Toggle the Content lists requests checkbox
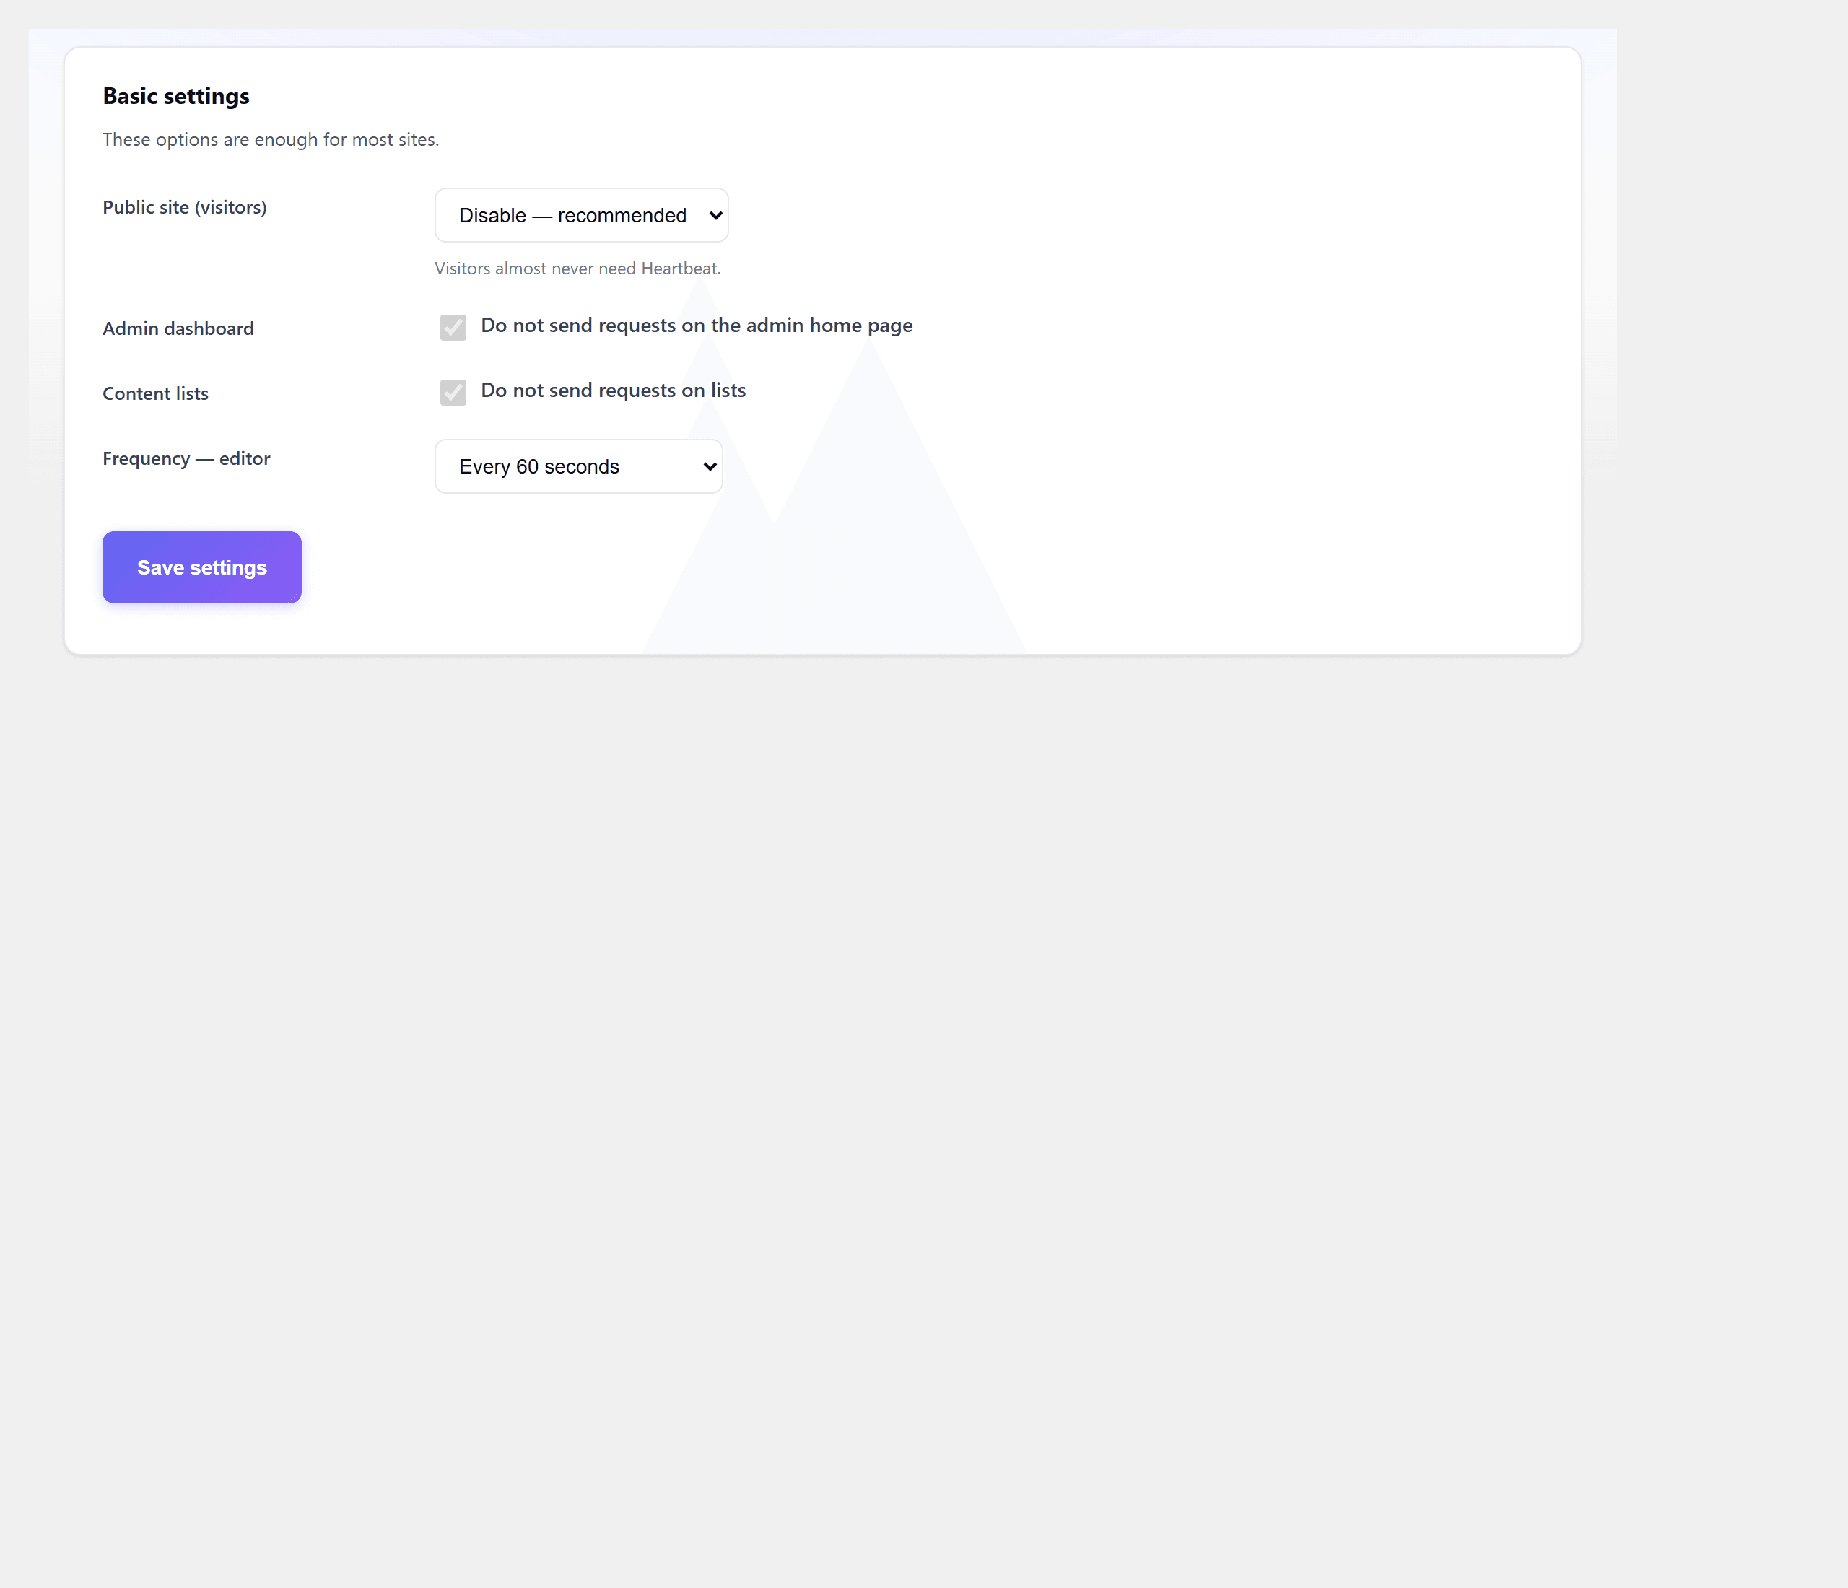1848x1588 pixels. pyautogui.click(x=453, y=393)
